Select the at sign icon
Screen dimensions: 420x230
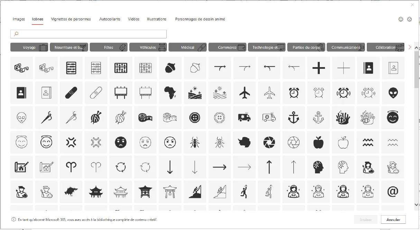click(393, 192)
